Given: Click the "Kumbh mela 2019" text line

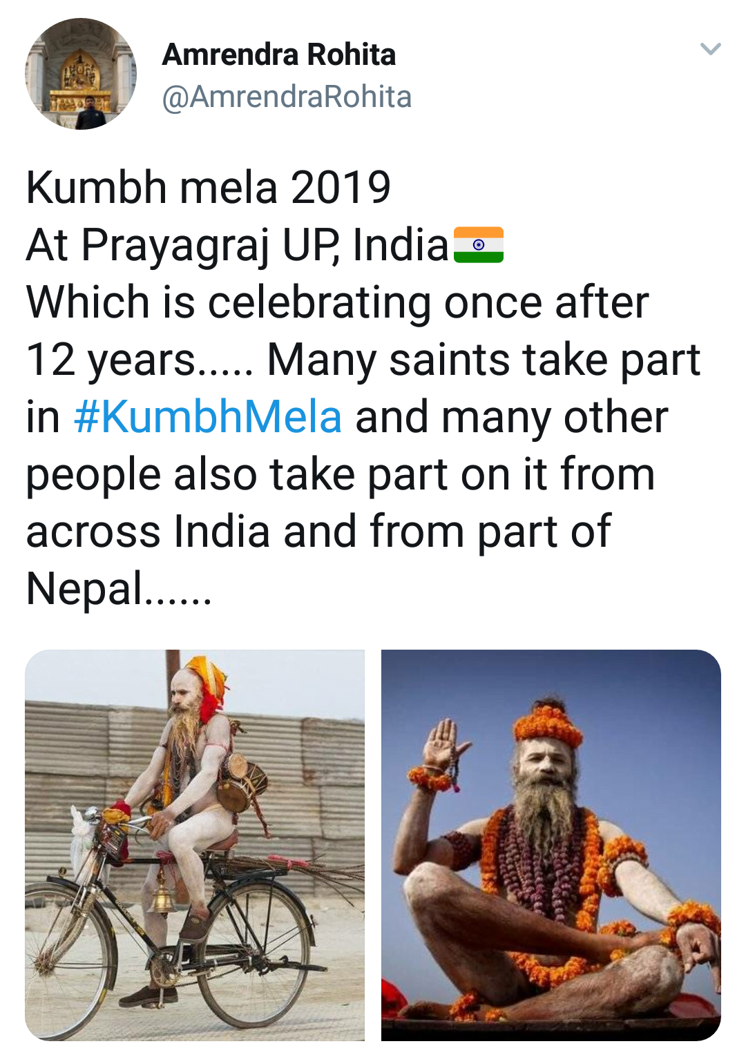Looking at the screenshot, I should point(209,188).
